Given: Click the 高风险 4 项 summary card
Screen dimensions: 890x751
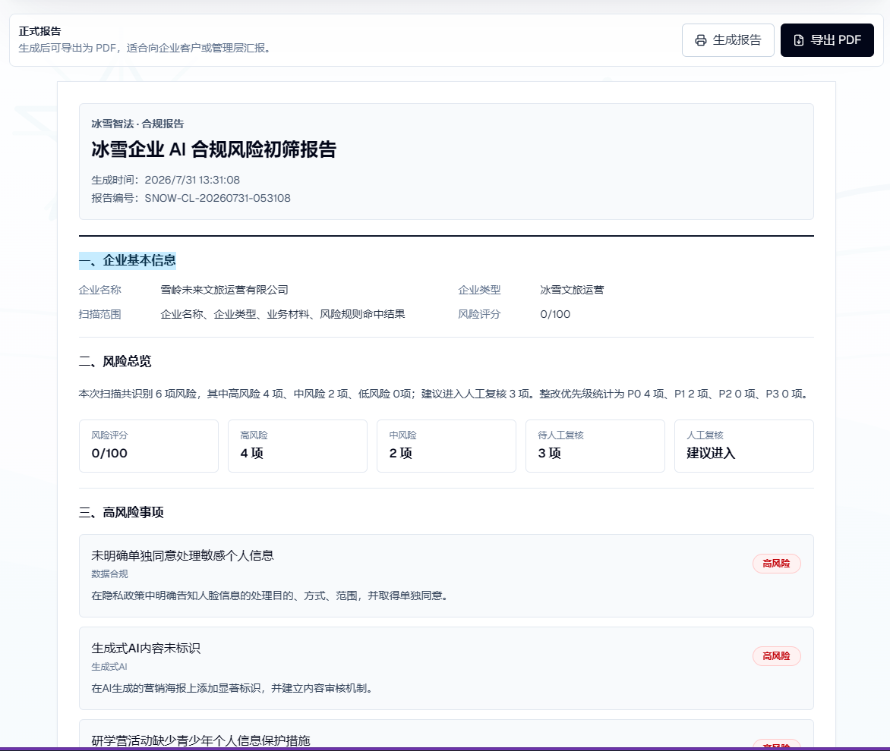Looking at the screenshot, I should pyautogui.click(x=298, y=446).
